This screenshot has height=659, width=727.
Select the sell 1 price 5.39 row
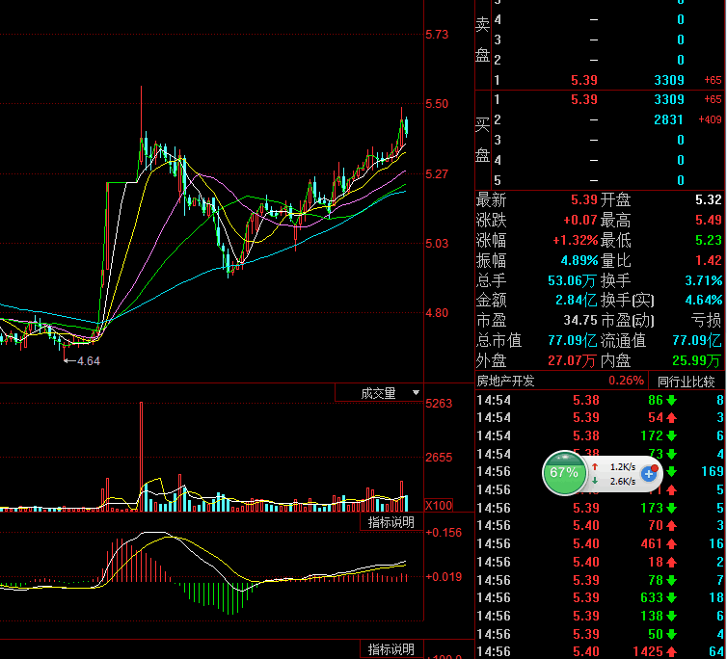tap(584, 81)
